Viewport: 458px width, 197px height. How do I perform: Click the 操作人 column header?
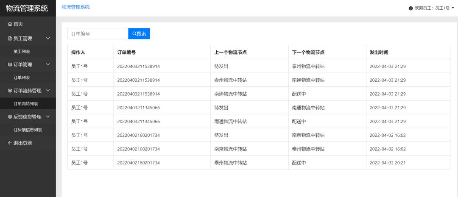pos(78,52)
